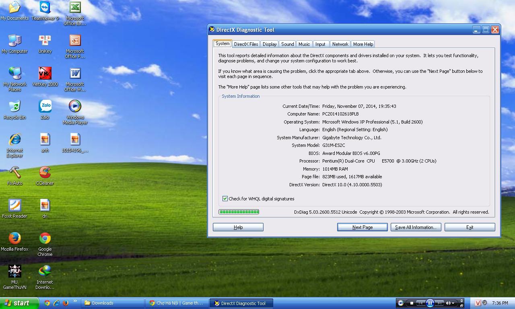Click the DirectX Diagnostic Tool taskbar button
The height and width of the screenshot is (309, 515).
click(x=242, y=303)
